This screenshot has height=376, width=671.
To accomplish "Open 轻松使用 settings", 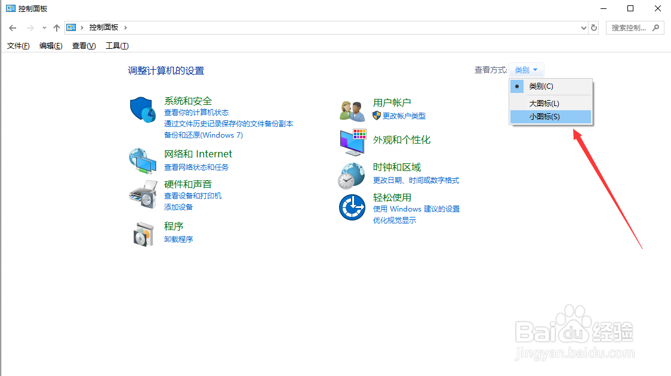I will click(x=393, y=197).
